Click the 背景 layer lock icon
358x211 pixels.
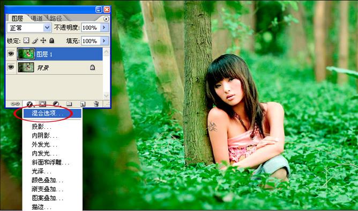(x=92, y=67)
